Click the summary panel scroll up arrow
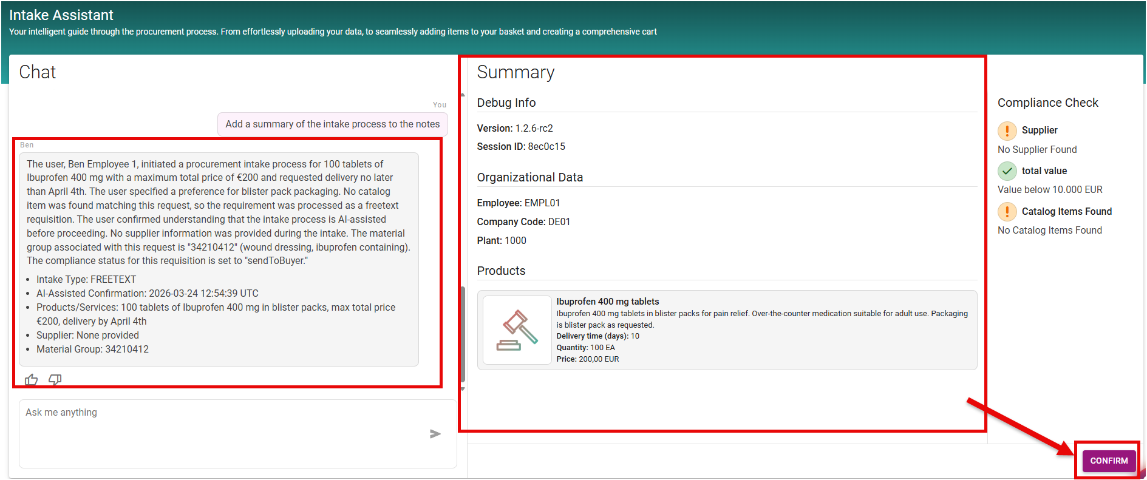 [463, 95]
